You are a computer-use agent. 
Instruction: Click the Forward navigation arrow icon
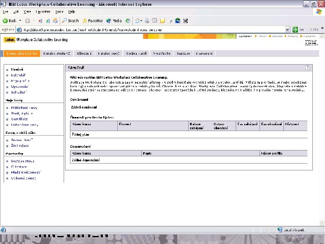[x=28, y=21]
